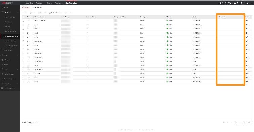This screenshot has height=132, width=254.
Task: Edit the camera in channel D14 row
Action: click(247, 73)
